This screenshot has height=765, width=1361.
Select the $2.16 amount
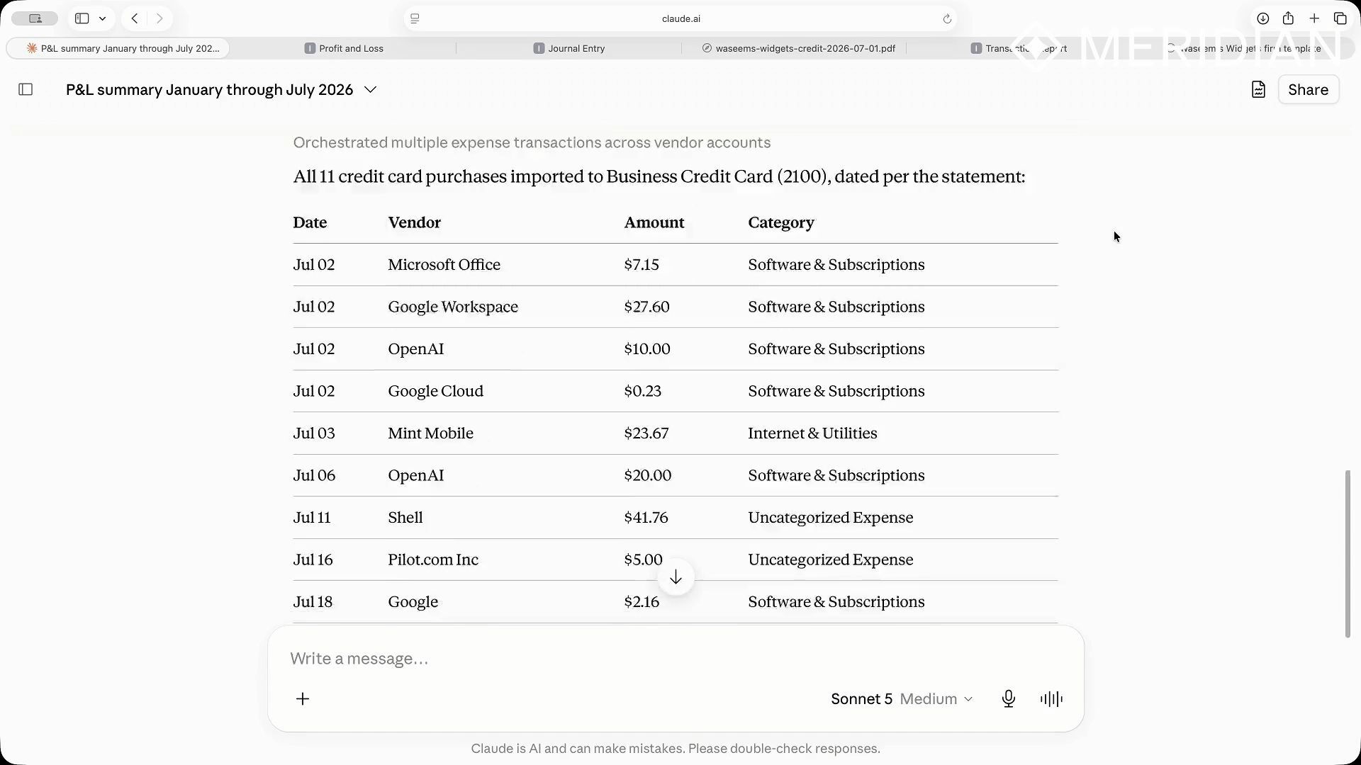click(x=642, y=602)
